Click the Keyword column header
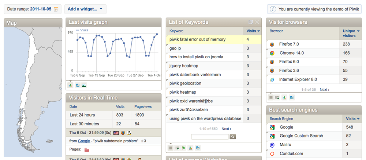This screenshot has height=160, width=366. [x=176, y=31]
